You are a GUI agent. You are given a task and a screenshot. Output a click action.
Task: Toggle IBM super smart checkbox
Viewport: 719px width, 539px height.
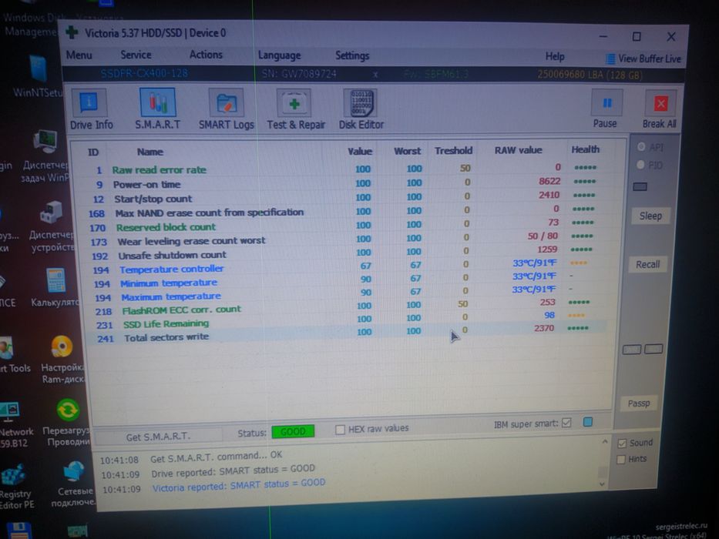[566, 423]
